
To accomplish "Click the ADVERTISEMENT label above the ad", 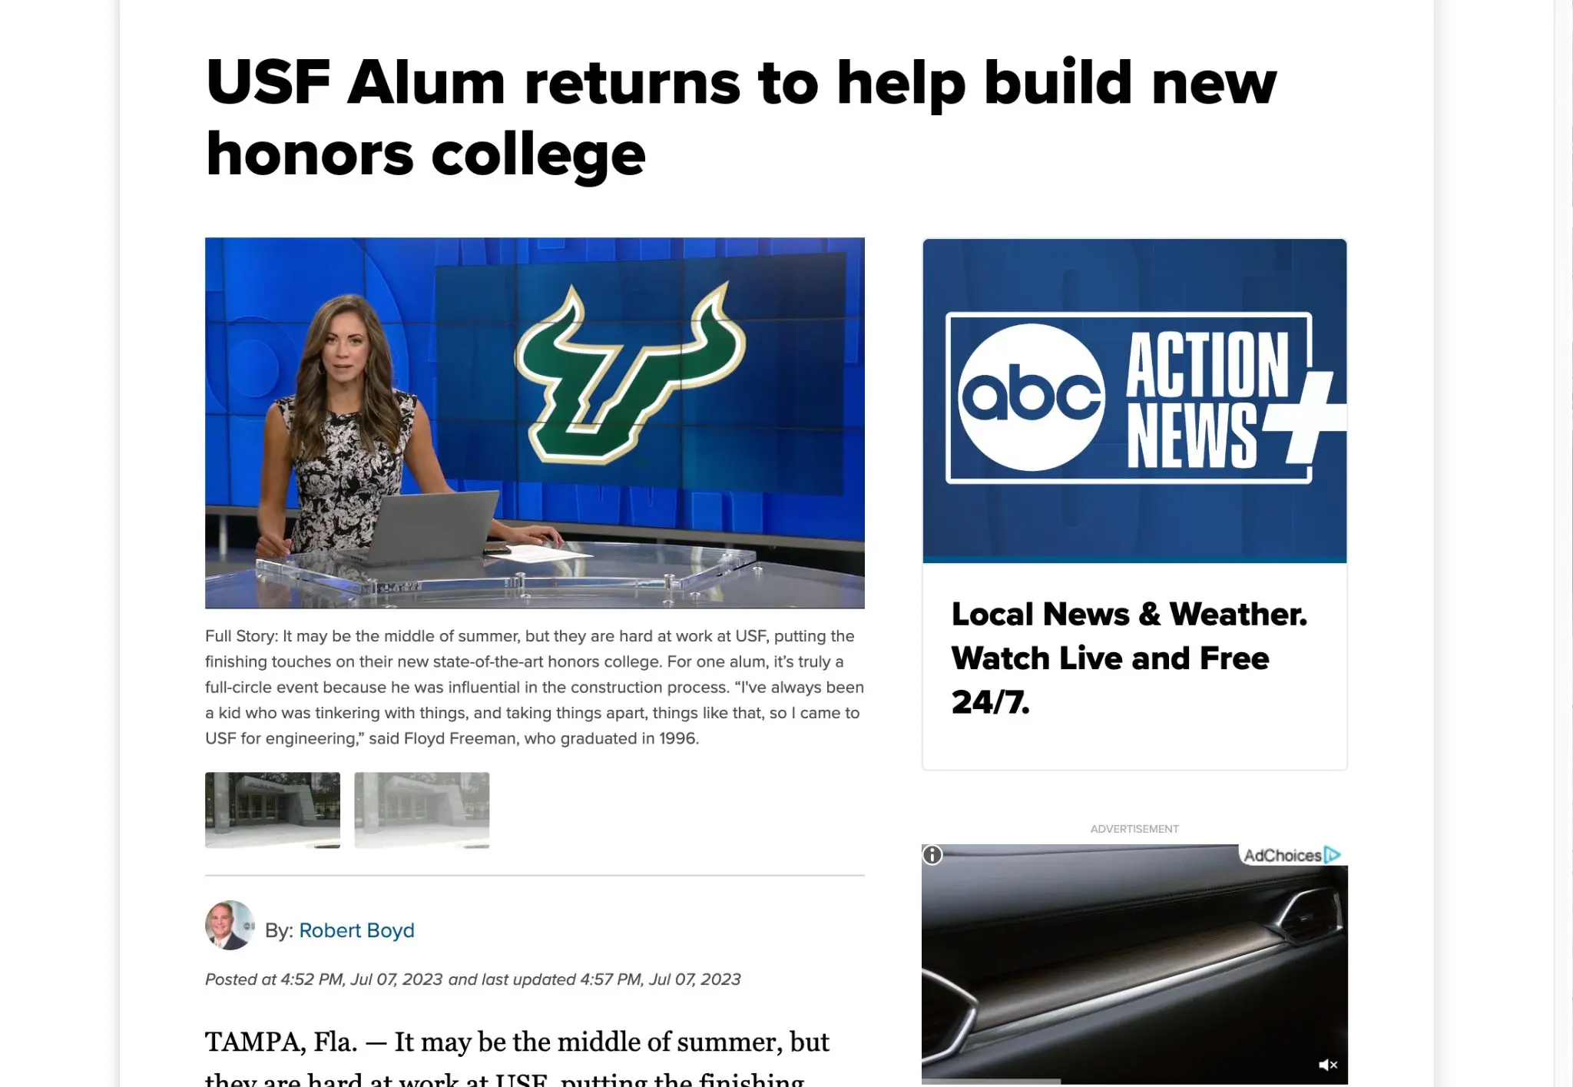I will (x=1134, y=829).
